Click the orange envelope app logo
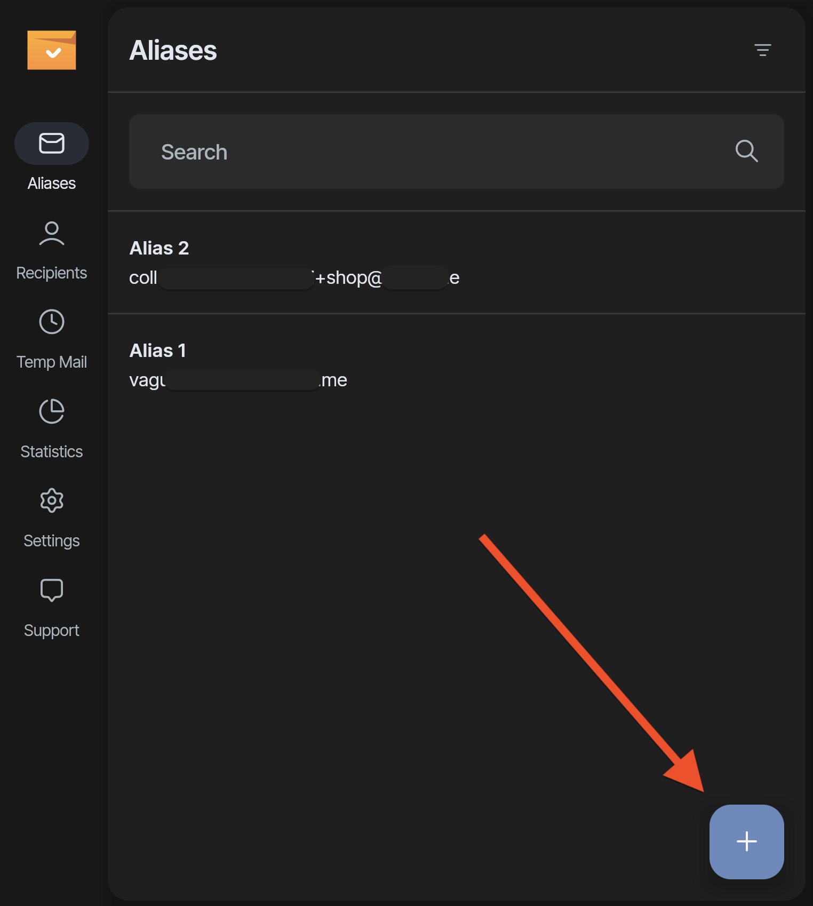813x906 pixels. point(52,50)
